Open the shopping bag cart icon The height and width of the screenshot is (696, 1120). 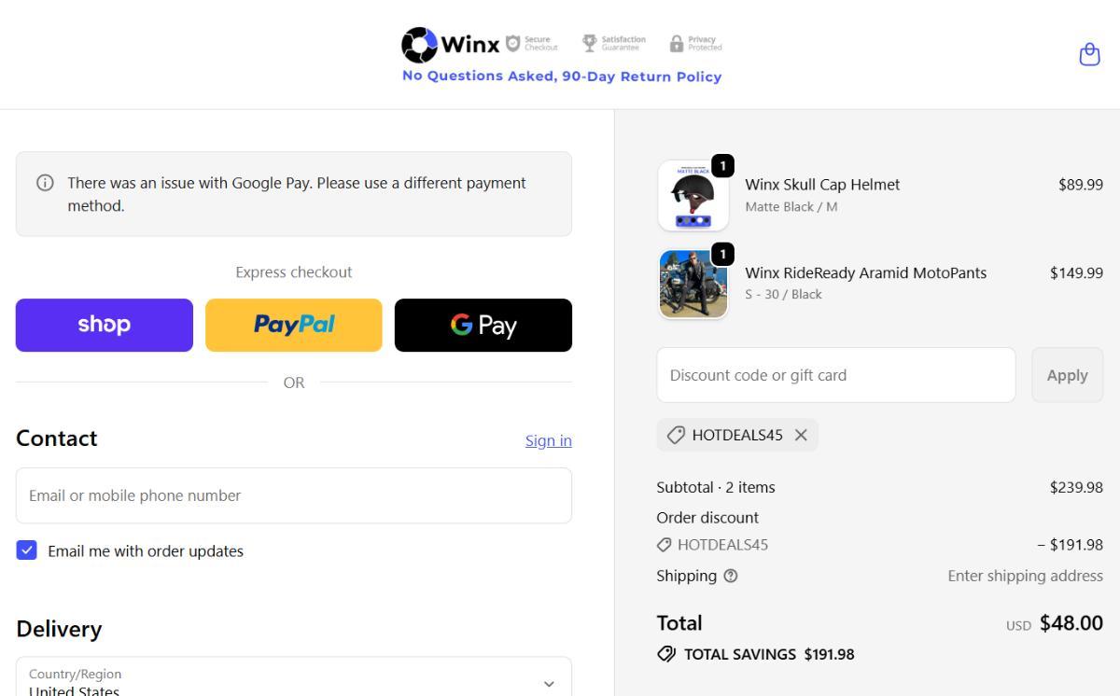click(x=1089, y=55)
